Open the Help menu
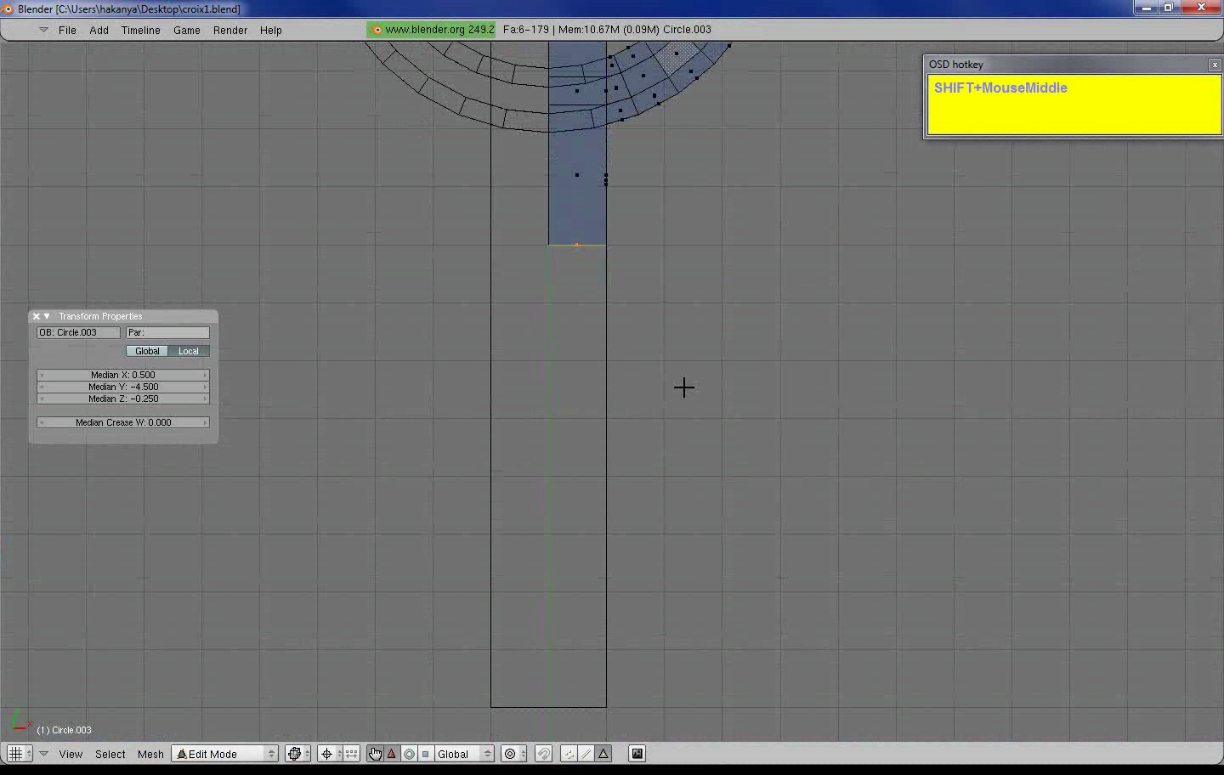 (x=270, y=30)
